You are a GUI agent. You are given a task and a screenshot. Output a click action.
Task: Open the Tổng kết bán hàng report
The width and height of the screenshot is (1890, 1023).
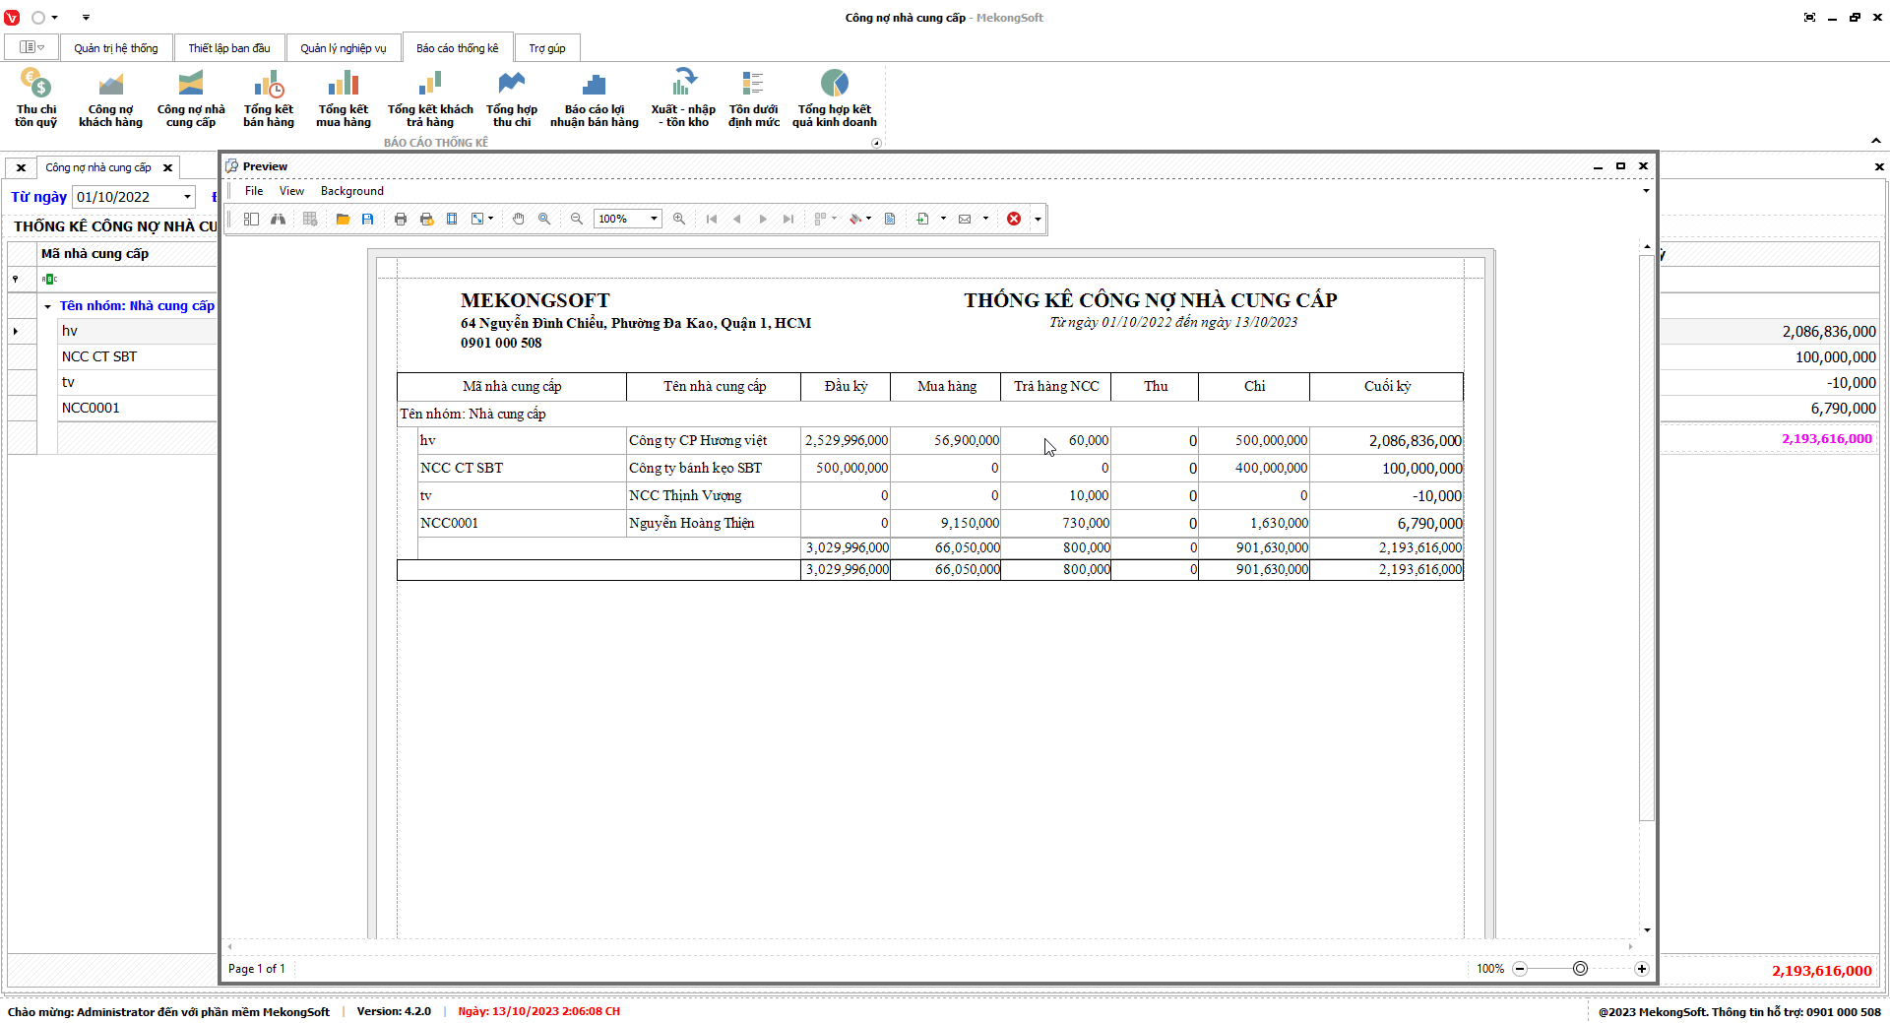(x=268, y=98)
